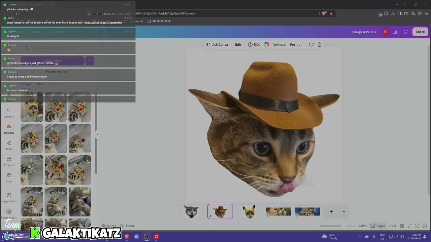Viewport: 431px width, 242px height.
Task: Enter fullscreen present mode
Action: pos(409,226)
